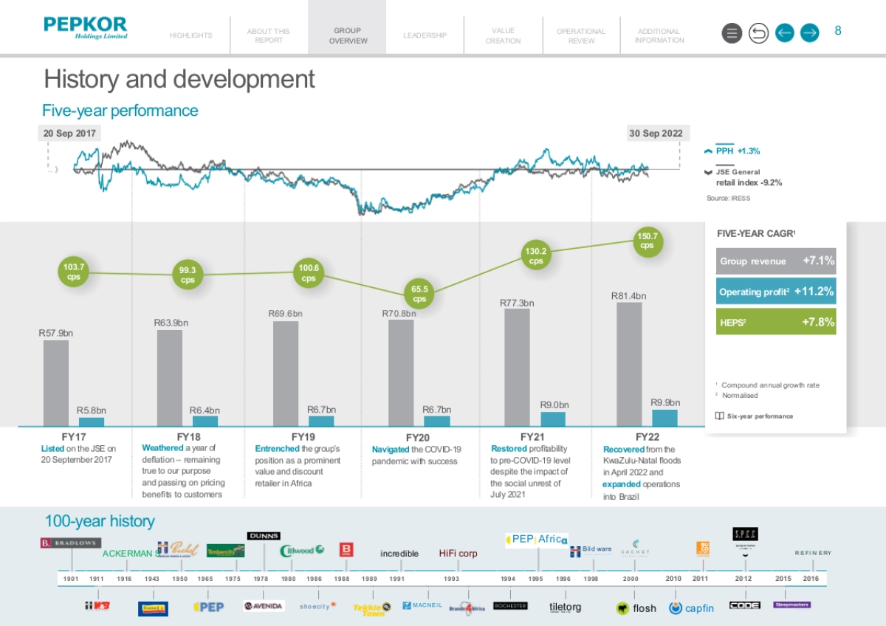Click the book icon beside Six-year performance
886x626 pixels.
coord(719,416)
